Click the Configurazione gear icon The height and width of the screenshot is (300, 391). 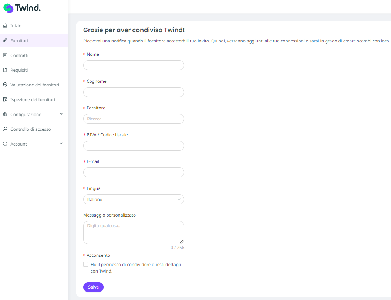pyautogui.click(x=5, y=114)
